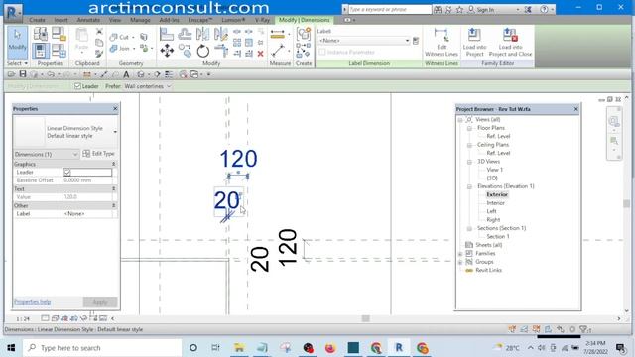
Task: Click Load into Project
Action: point(474,42)
